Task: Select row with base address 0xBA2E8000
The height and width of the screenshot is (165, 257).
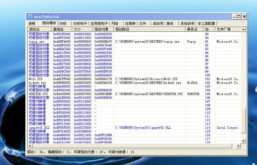Action: 134,98
